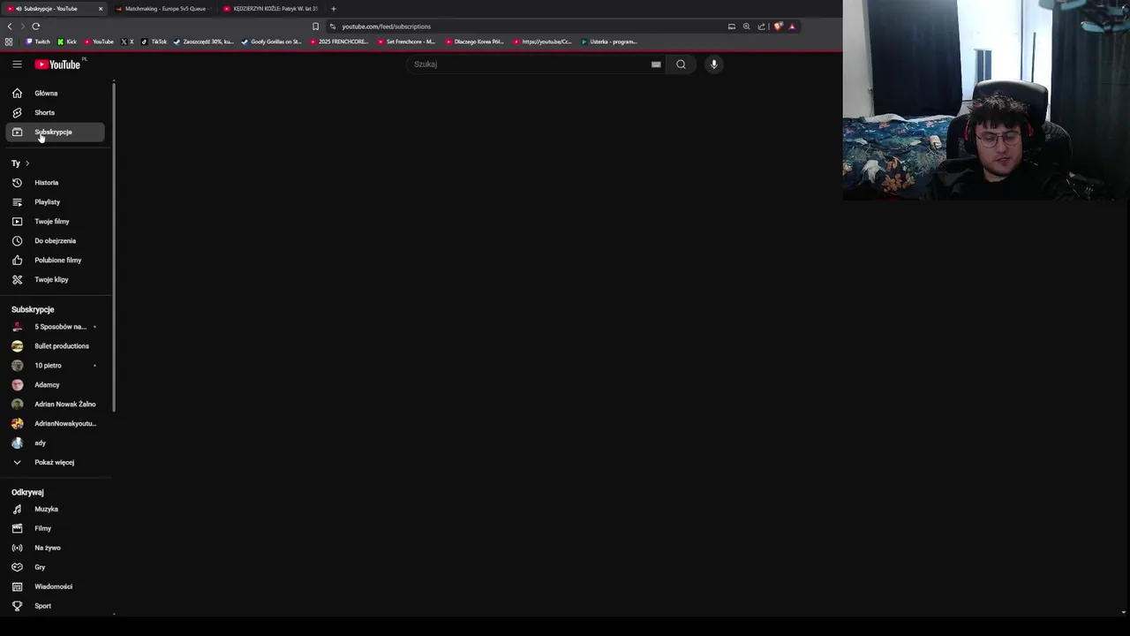Open a new browser tab
Viewport: 1130px width, 636px height.
click(x=334, y=9)
